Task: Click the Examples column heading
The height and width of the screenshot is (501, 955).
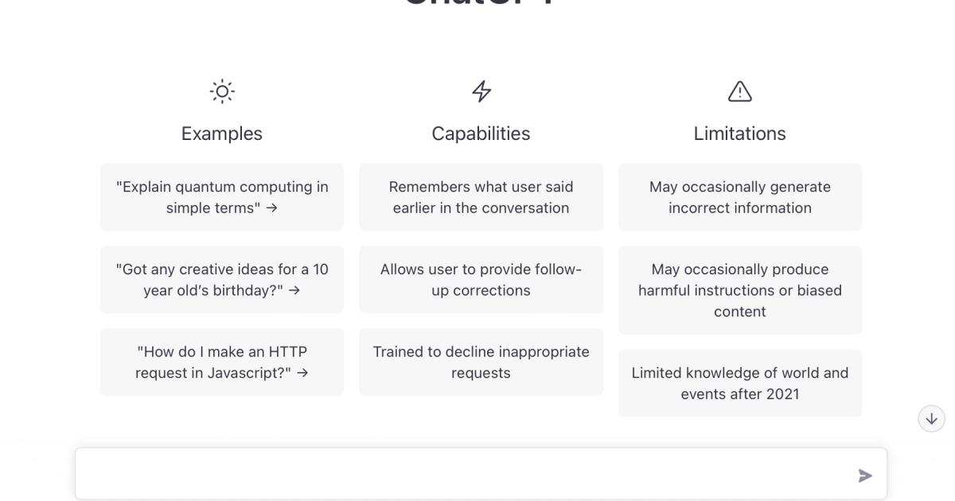Action: 222,134
